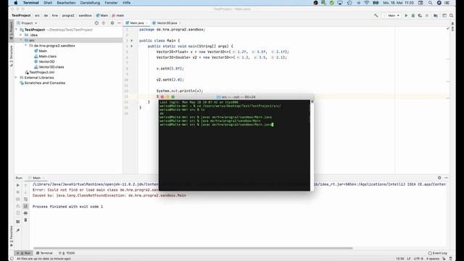Click the run gutter arrow beside class Main

pyautogui.click(x=132, y=41)
